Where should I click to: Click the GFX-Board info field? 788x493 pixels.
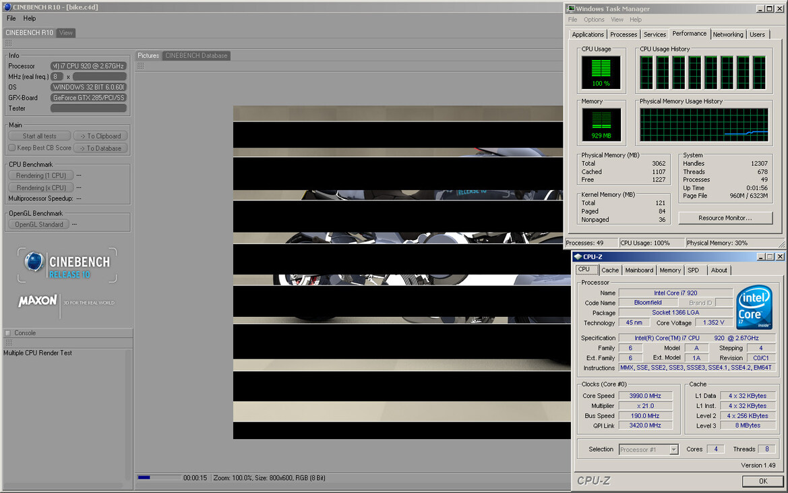tap(88, 98)
